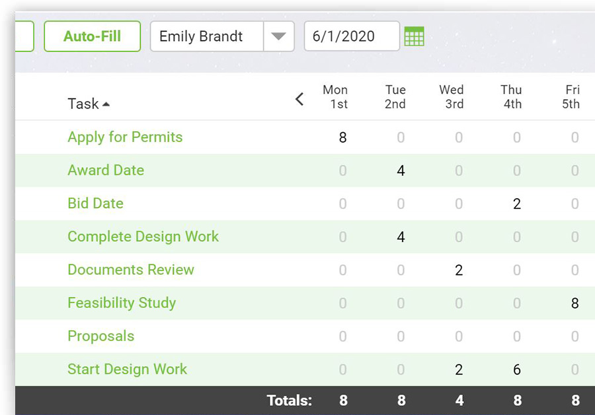Viewport: 595px width, 415px height.
Task: Click the Thu 4th column header
Action: pyautogui.click(x=511, y=96)
